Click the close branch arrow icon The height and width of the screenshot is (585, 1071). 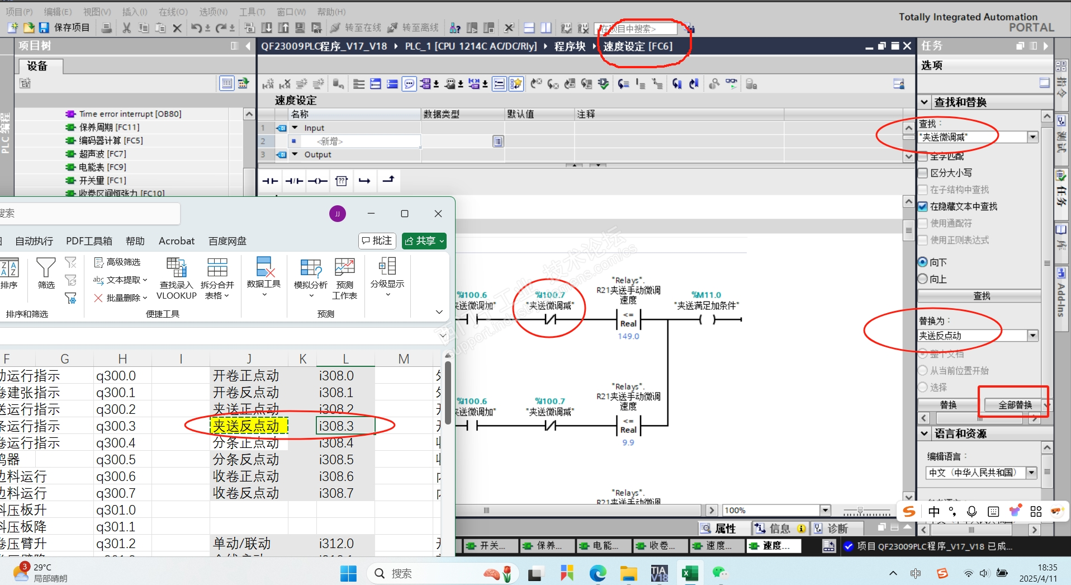tap(388, 180)
